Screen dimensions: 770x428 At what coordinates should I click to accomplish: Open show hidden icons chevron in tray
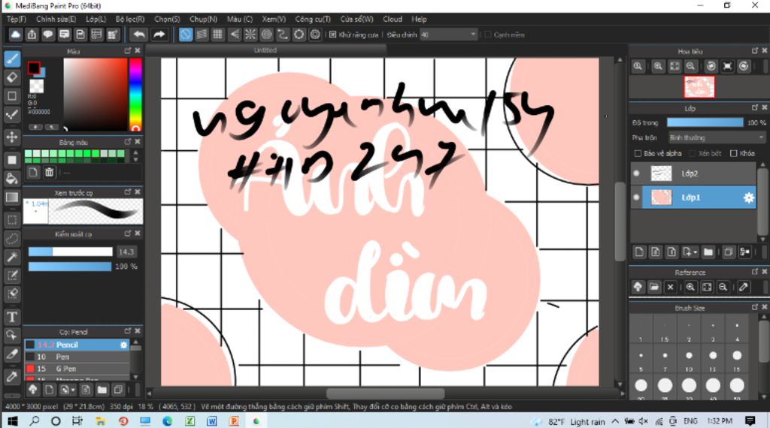[615, 421]
